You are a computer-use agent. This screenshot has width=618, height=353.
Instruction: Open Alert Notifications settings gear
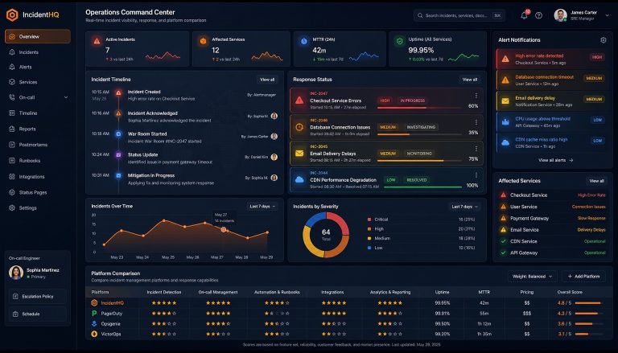[x=603, y=39]
